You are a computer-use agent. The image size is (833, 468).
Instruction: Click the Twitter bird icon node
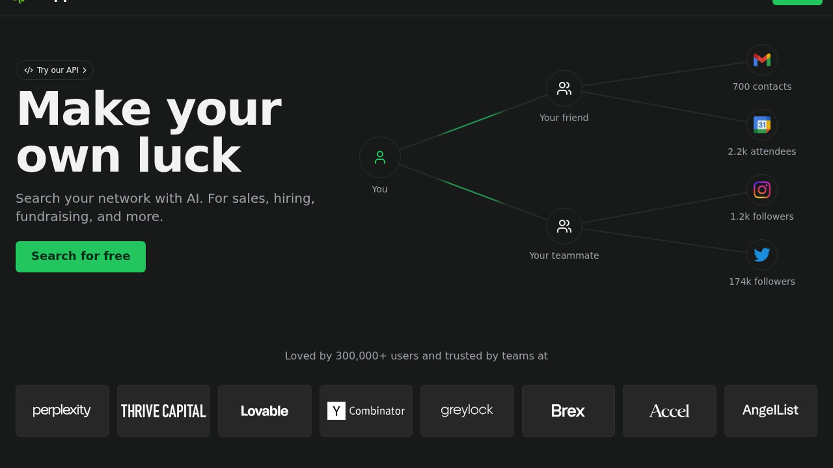click(762, 255)
